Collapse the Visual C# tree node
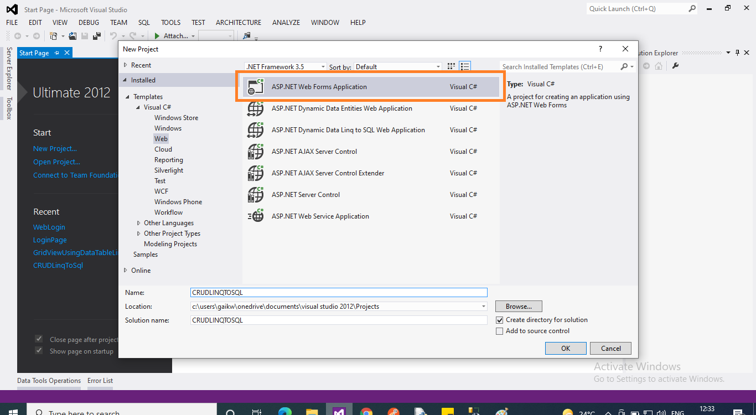The height and width of the screenshot is (415, 756). point(138,107)
